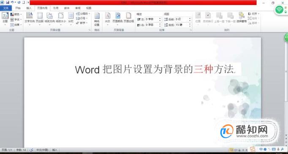Image resolution: width=288 pixels, height=154 pixels.
Task: Click the right indent spinner arrows
Action: pyautogui.click(x=160, y=25)
